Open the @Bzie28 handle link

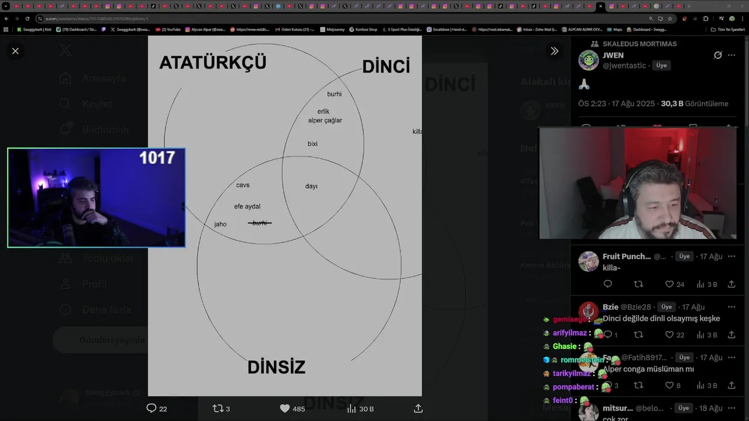click(635, 307)
